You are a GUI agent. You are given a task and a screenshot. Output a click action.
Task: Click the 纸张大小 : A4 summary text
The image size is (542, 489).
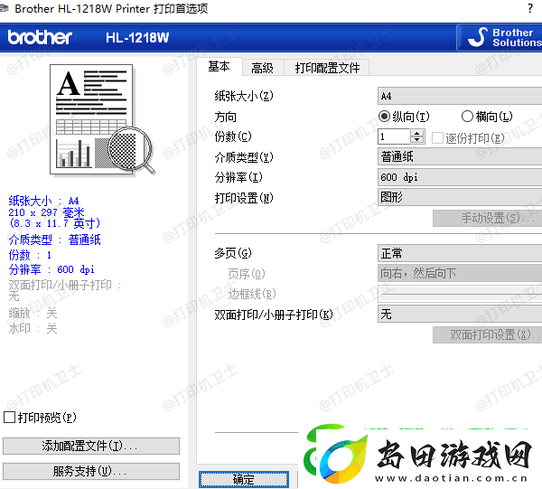tap(43, 201)
